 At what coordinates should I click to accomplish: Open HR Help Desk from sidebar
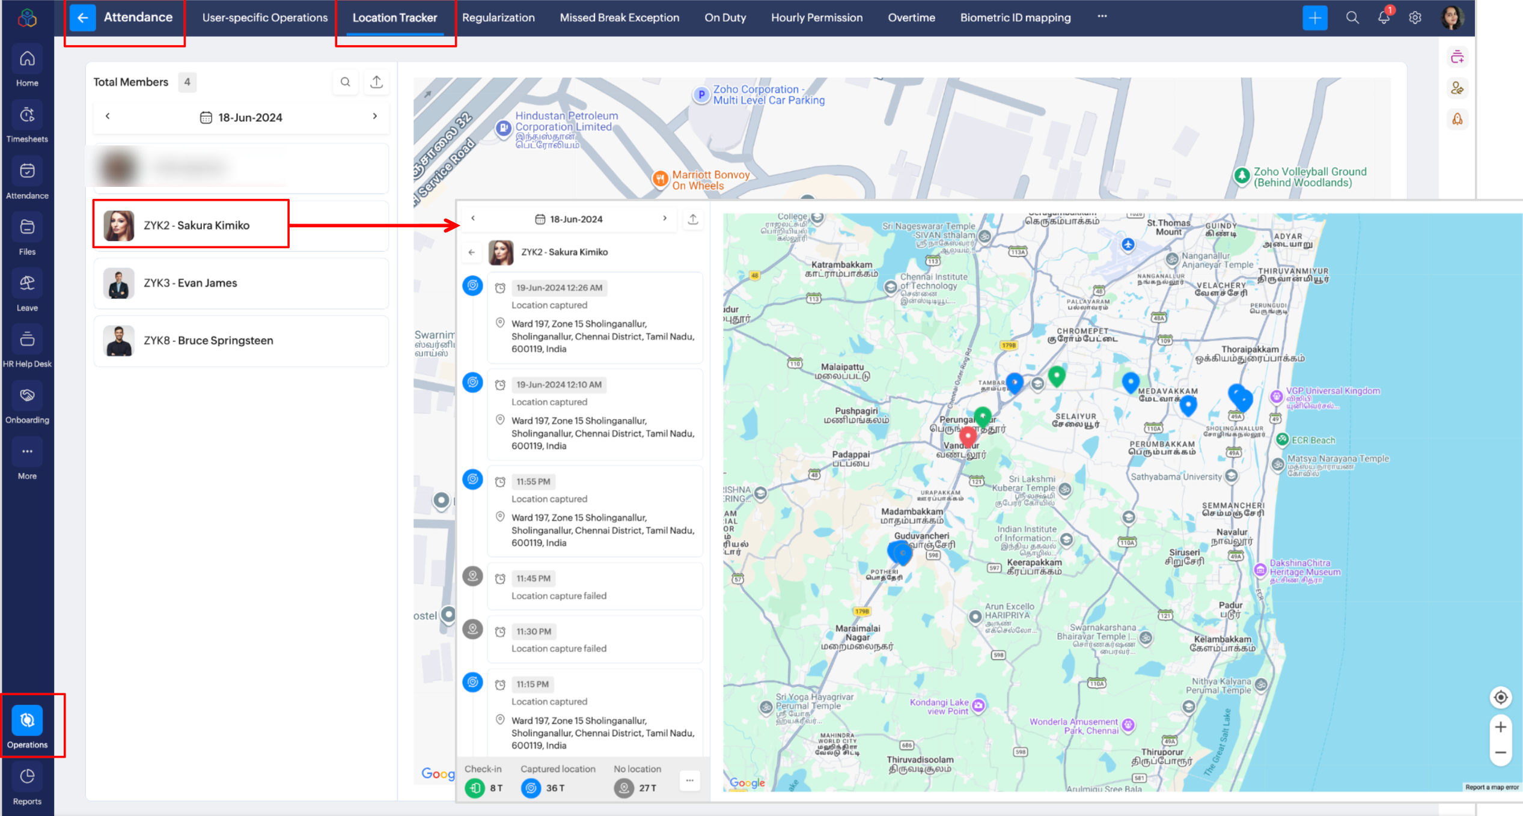pyautogui.click(x=27, y=339)
